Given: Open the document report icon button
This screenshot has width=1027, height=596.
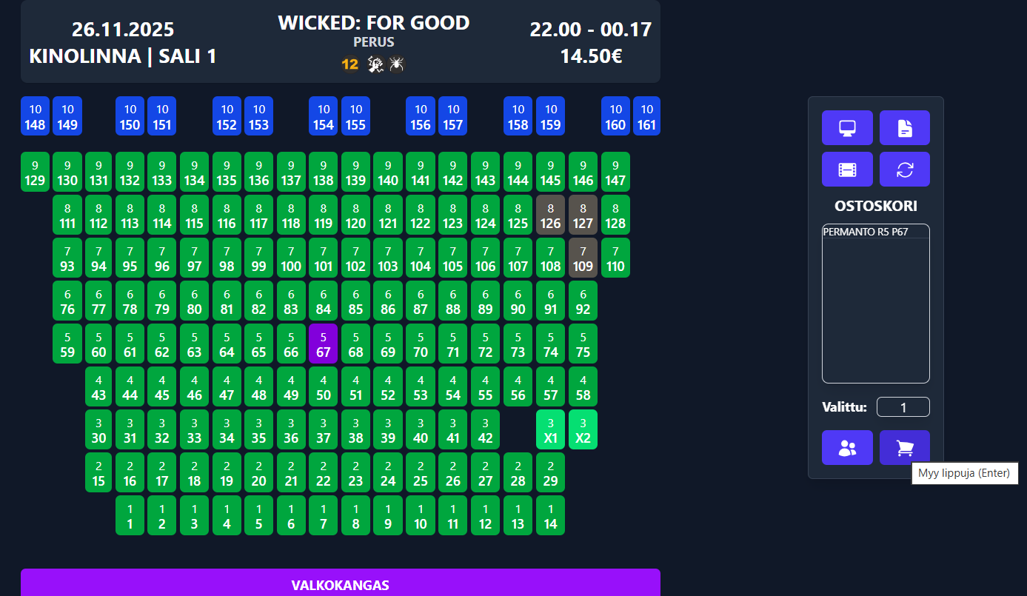Looking at the screenshot, I should point(904,128).
